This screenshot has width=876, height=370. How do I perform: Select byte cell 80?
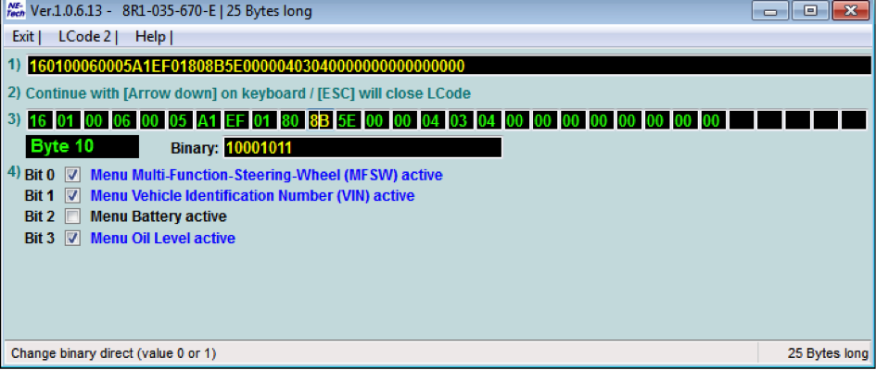coord(291,121)
